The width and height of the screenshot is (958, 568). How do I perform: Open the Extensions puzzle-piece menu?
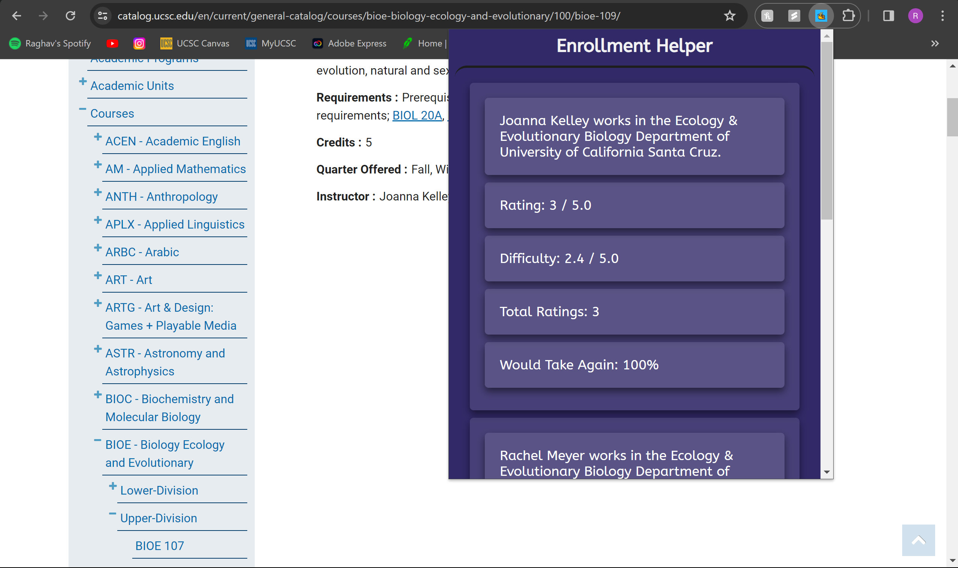click(848, 16)
